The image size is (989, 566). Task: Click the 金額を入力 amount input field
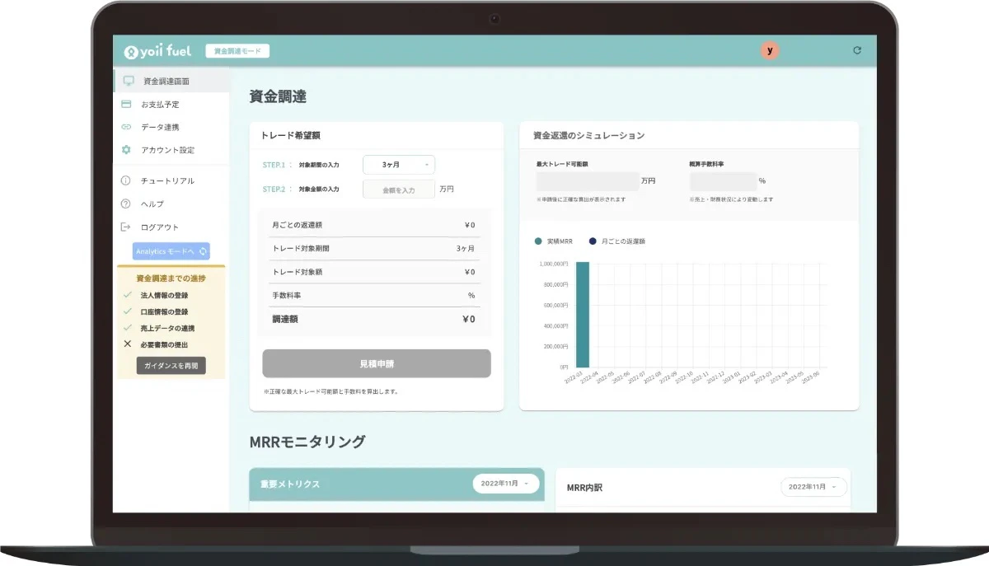[x=398, y=188]
